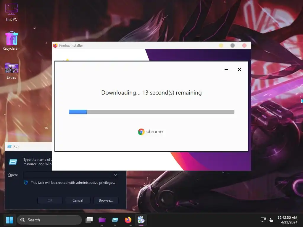Open the clock and date panel

tap(287, 220)
